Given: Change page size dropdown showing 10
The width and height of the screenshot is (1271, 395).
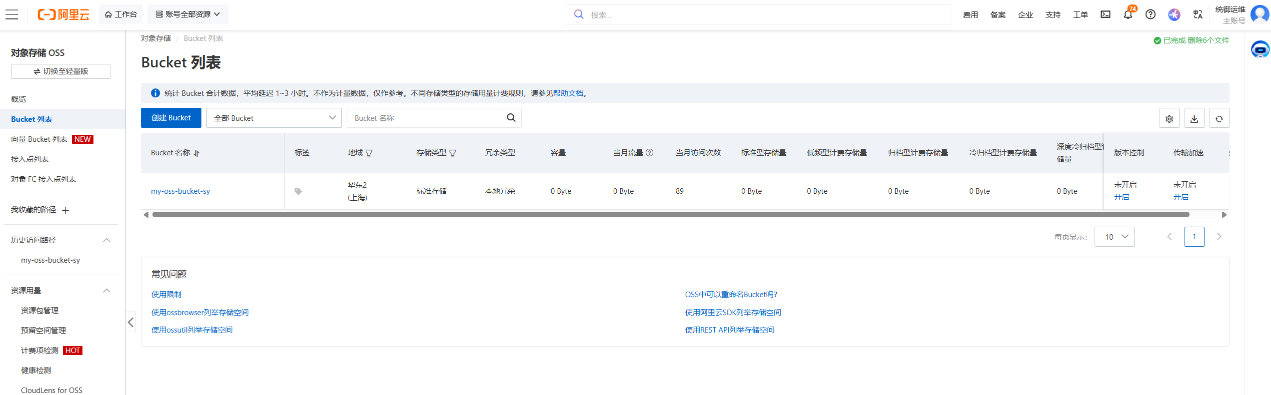Looking at the screenshot, I should (x=1115, y=237).
